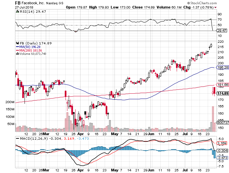Click the Close value 174.89
Viewport: 229px width, 173px height.
pos(149,7)
